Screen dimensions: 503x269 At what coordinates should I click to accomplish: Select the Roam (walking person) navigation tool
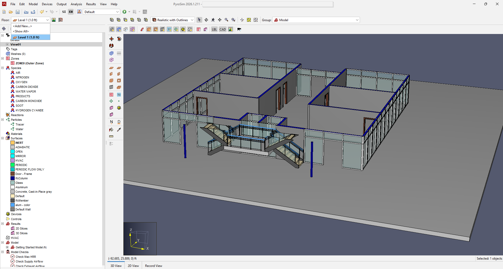point(213,20)
